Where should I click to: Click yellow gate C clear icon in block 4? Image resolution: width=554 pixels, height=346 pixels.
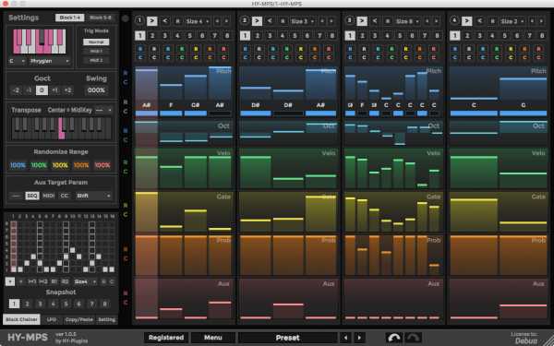[x=511, y=57]
